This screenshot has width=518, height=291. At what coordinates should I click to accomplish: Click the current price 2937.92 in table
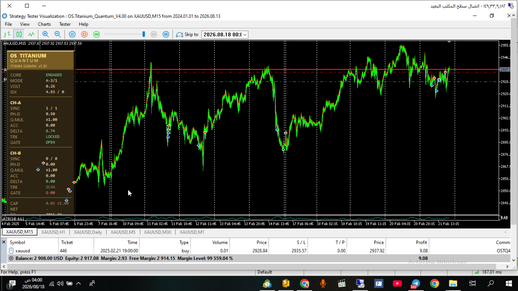(377, 251)
